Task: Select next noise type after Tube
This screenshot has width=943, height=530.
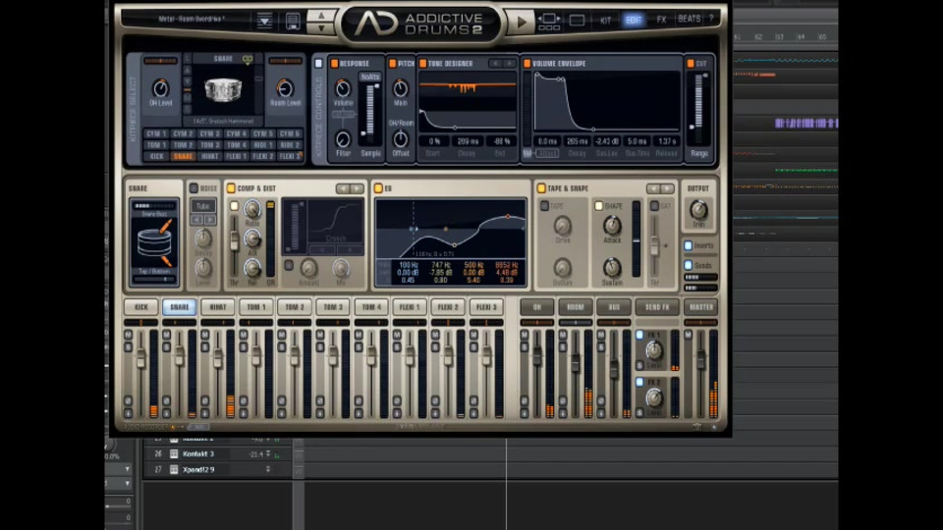Action: (x=210, y=220)
